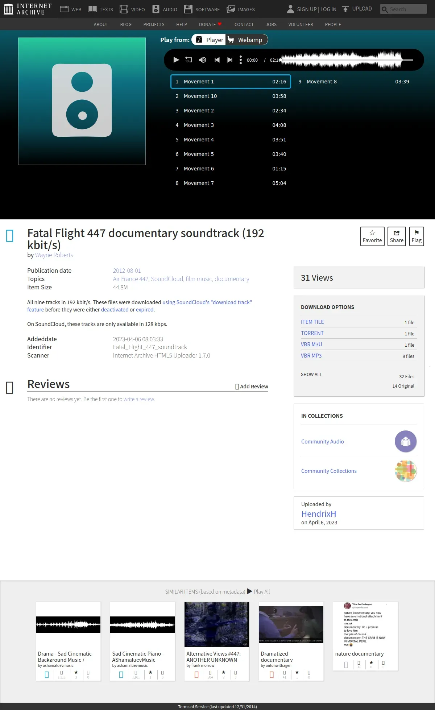
Task: Click the Upload arrow icon
Action: [x=345, y=9]
